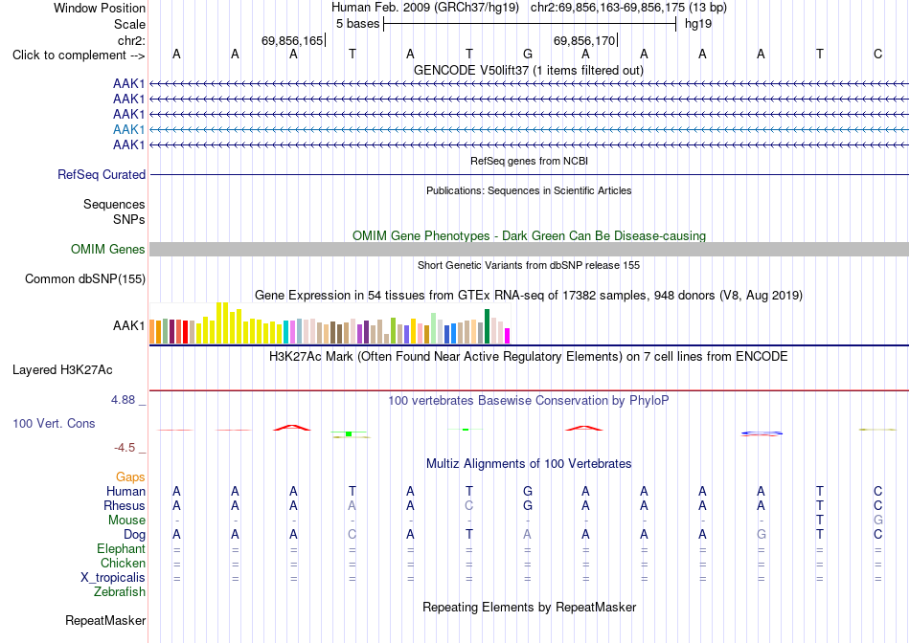Open 'RefSeq genes from NCBI' track title
Viewport: 910px width, 643px height.
click(529, 161)
